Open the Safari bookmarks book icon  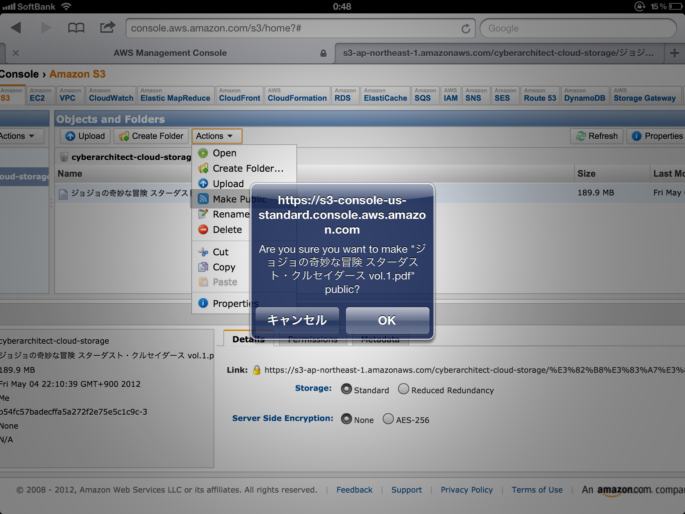(x=76, y=28)
